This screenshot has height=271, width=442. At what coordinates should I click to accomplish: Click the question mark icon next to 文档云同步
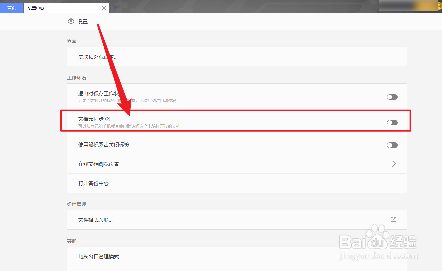click(x=108, y=119)
